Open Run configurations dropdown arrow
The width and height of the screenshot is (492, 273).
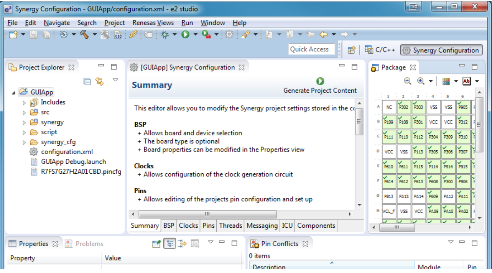click(x=195, y=35)
